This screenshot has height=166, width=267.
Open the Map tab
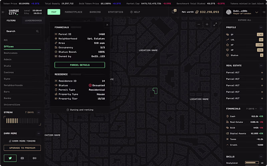pyautogui.click(x=54, y=12)
